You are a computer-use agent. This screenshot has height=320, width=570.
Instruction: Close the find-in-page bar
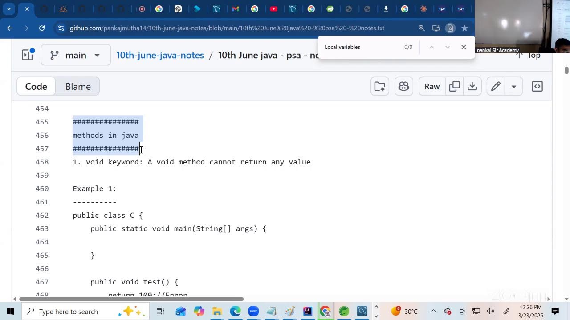[x=464, y=47]
